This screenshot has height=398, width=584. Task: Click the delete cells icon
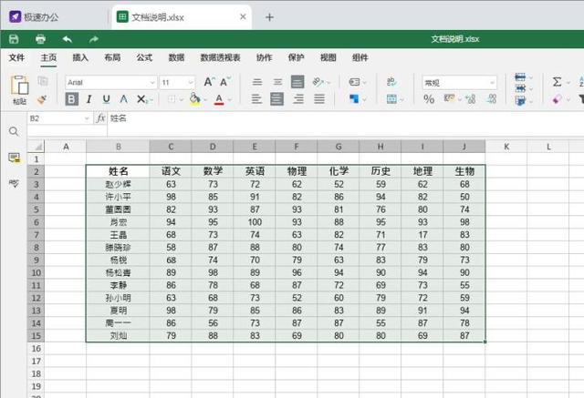[520, 89]
